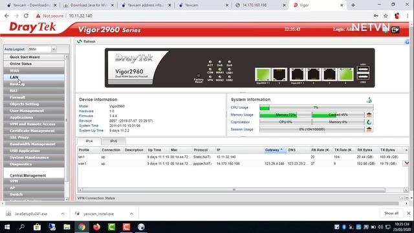The height and width of the screenshot is (233, 414).
Task: Open Auto Logout time dropdown
Action: click(x=54, y=49)
